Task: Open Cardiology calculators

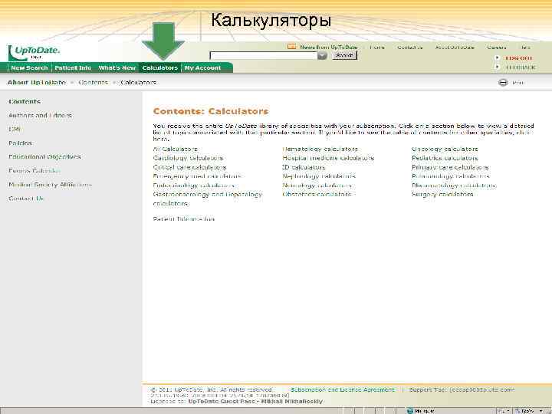Action: 188,158
